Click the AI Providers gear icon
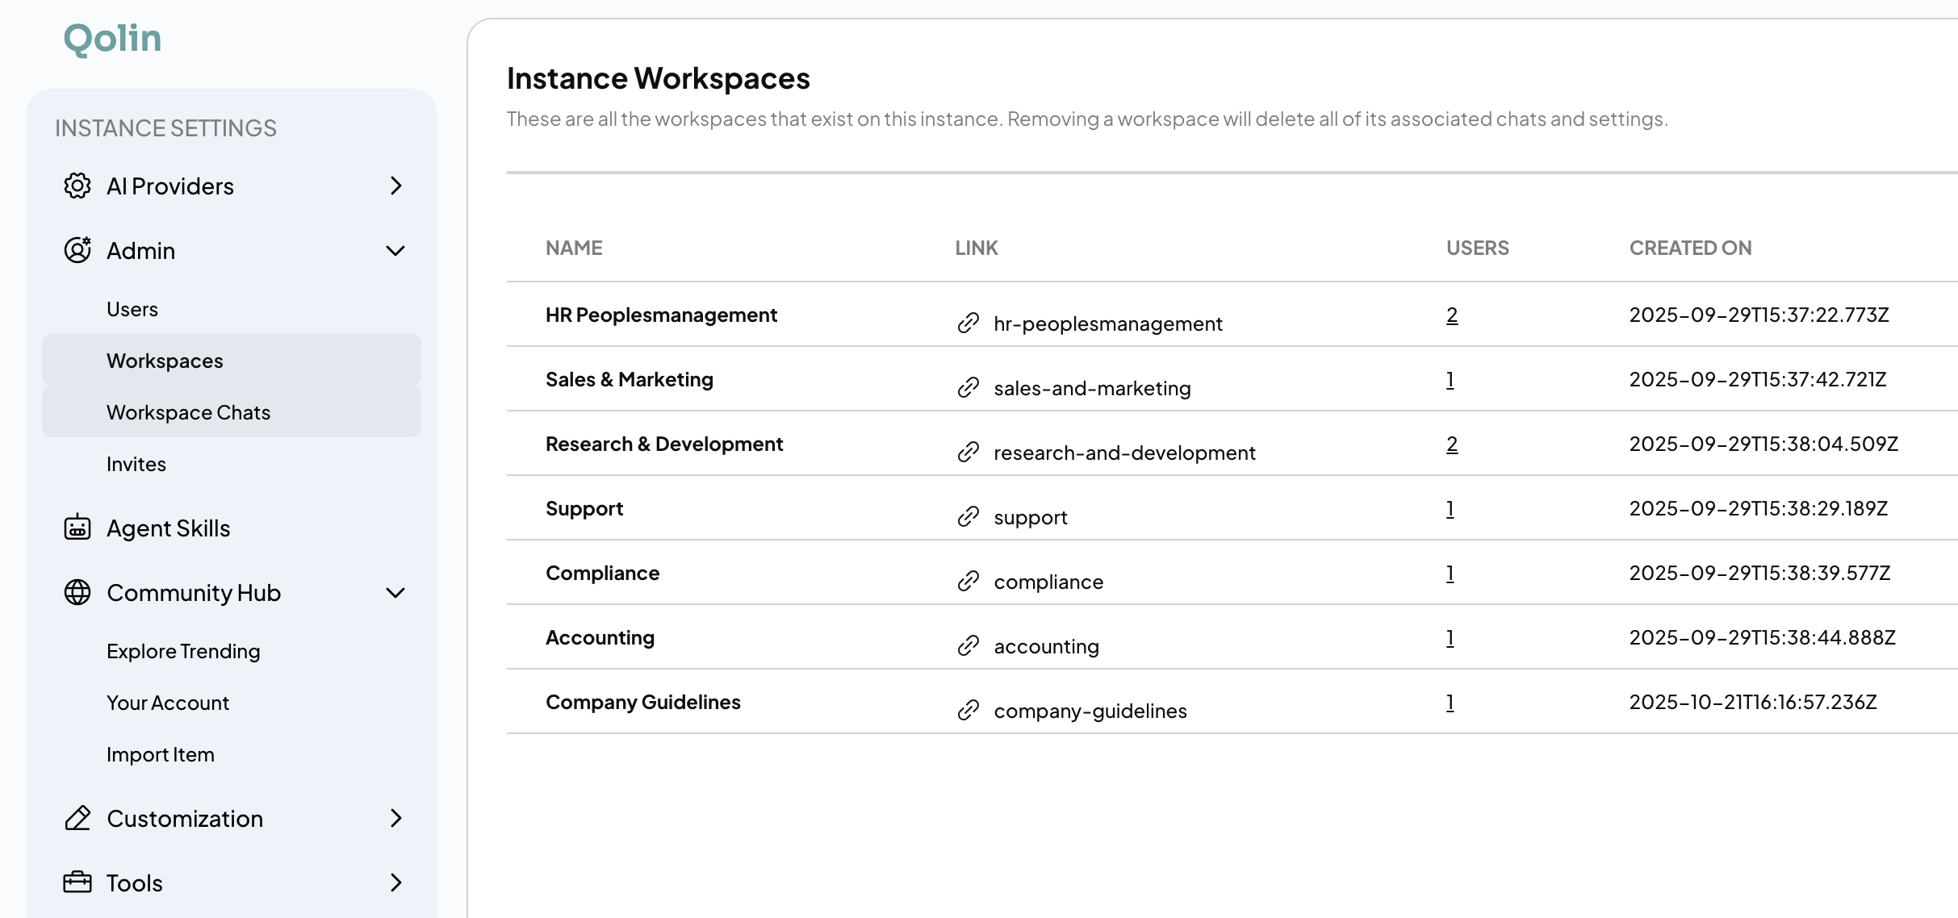Viewport: 1958px width, 918px height. click(77, 186)
